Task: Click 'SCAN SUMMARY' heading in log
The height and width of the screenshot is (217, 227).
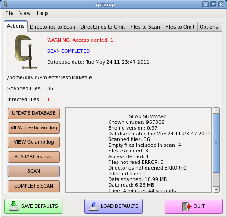Action: click(x=147, y=116)
